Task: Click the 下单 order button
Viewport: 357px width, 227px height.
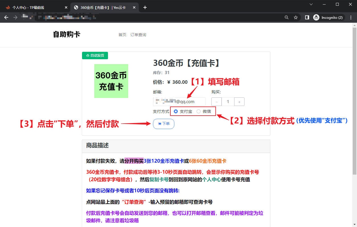Action: 164,124
